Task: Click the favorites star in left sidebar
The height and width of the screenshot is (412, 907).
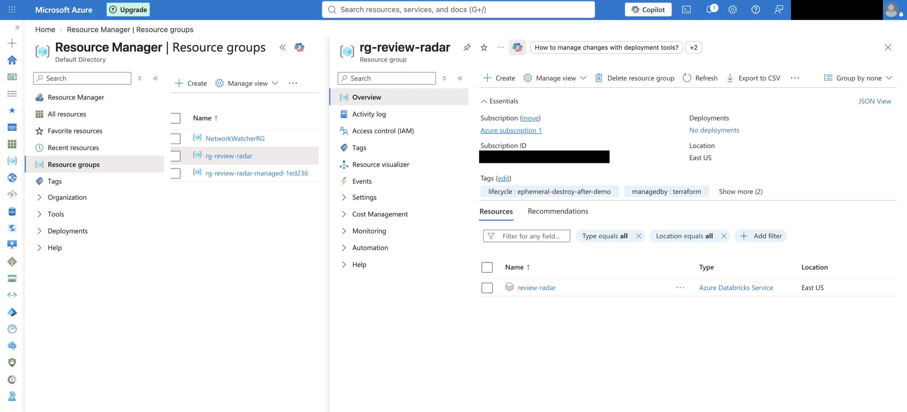Action: coord(12,110)
